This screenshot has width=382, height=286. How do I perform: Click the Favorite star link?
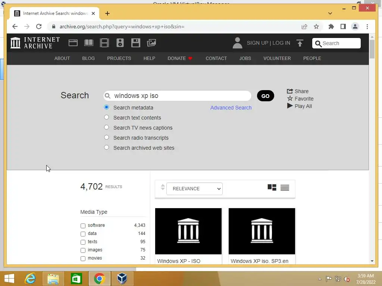click(x=300, y=99)
